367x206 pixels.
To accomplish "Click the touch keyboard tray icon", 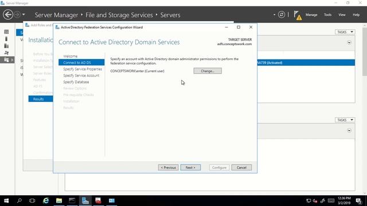I will point(331,201).
